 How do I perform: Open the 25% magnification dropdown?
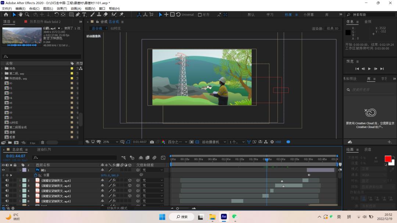111,142
